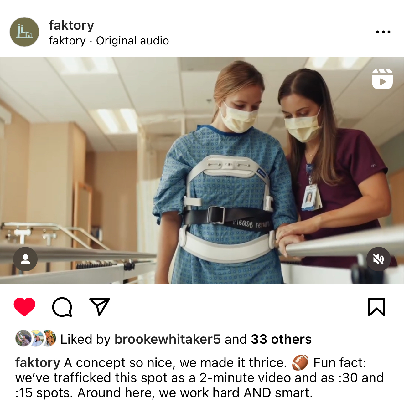Open faktory username in the post header
The image size is (404, 415).
pos(71,25)
